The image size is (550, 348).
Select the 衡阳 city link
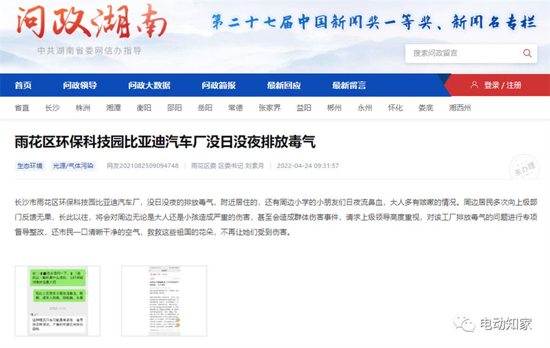click(x=144, y=108)
